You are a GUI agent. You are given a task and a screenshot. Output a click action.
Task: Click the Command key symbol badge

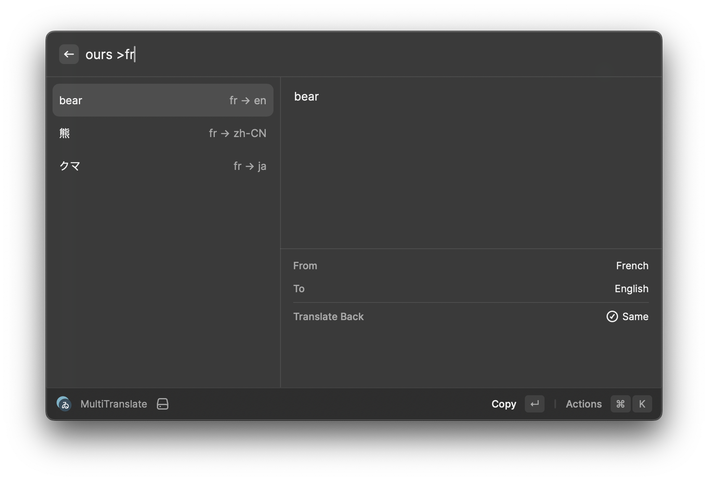(621, 404)
